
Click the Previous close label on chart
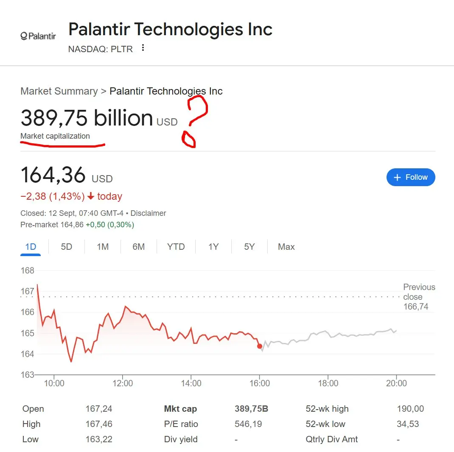[x=419, y=292]
